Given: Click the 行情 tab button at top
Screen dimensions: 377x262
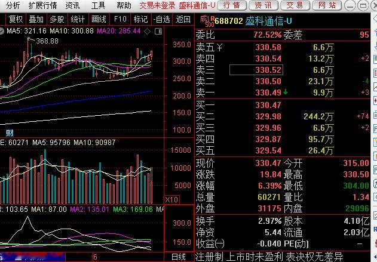Looking at the screenshot, I should 232,5.
